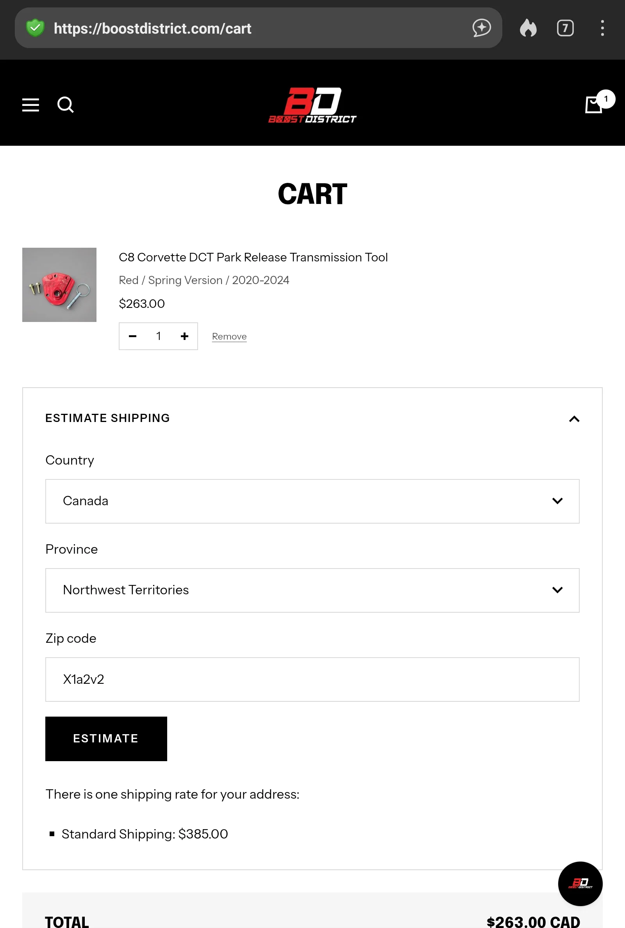Decrease item quantity with minus button
The image size is (625, 928).
[133, 336]
